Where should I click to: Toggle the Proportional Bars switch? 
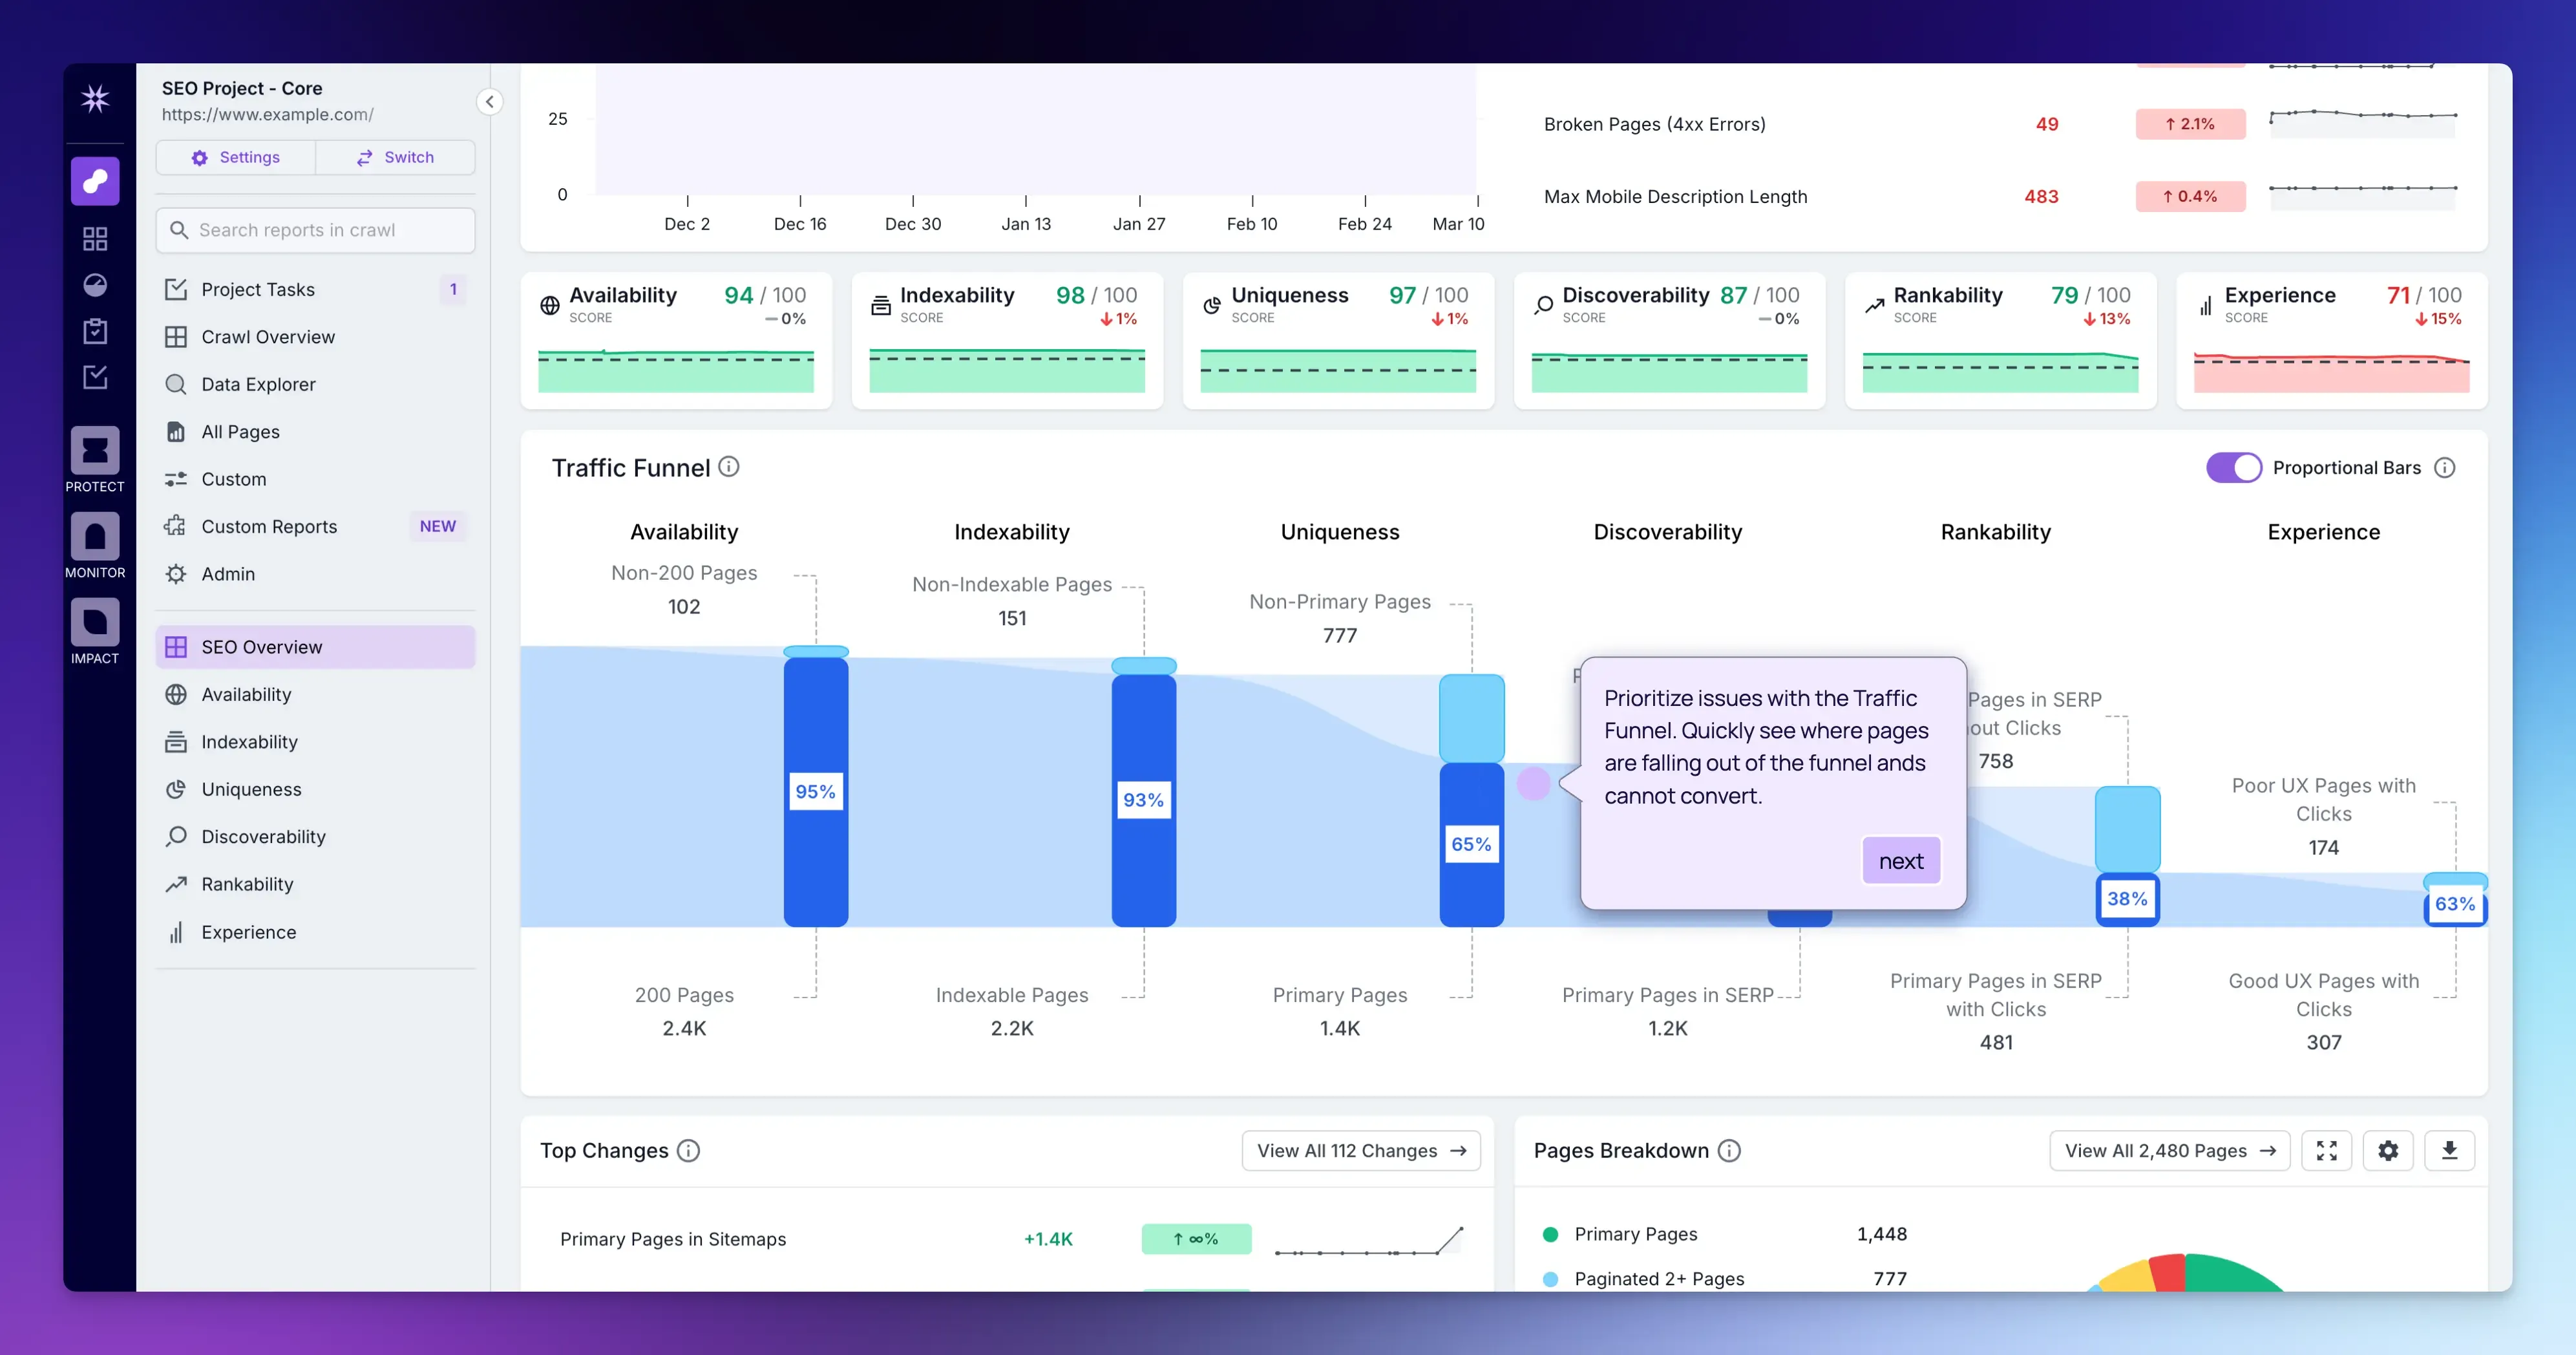pos(2233,468)
